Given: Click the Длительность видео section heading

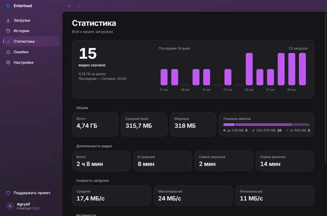Looking at the screenshot, I should tap(94, 146).
